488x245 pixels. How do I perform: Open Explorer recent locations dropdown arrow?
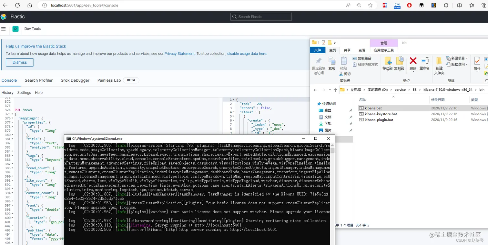tap(330, 90)
